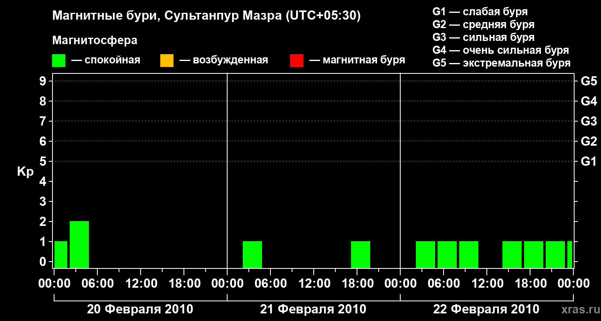Click the 'G5 — экстремальная буря' line
The height and width of the screenshot is (321, 601).
(x=501, y=63)
